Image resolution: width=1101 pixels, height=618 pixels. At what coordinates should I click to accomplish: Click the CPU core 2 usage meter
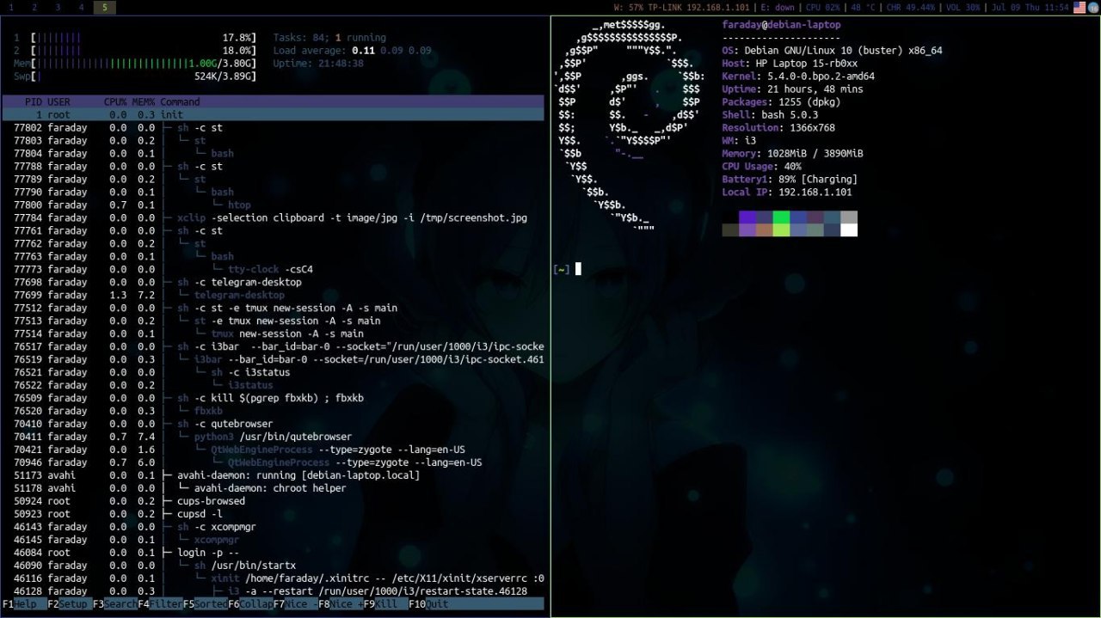tap(135, 51)
